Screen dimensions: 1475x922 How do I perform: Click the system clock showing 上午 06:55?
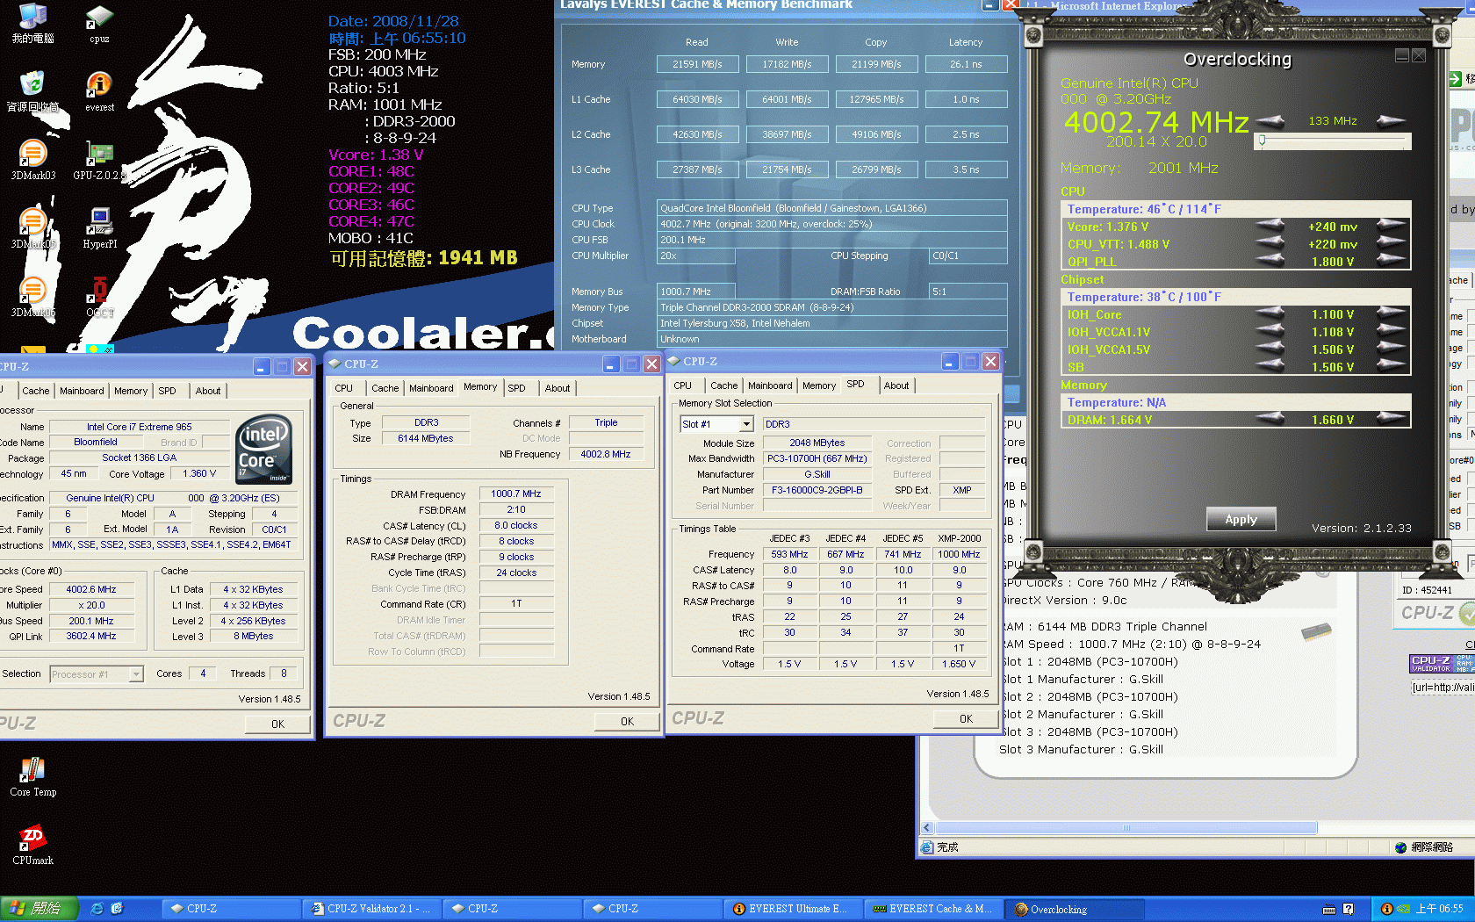point(1440,909)
